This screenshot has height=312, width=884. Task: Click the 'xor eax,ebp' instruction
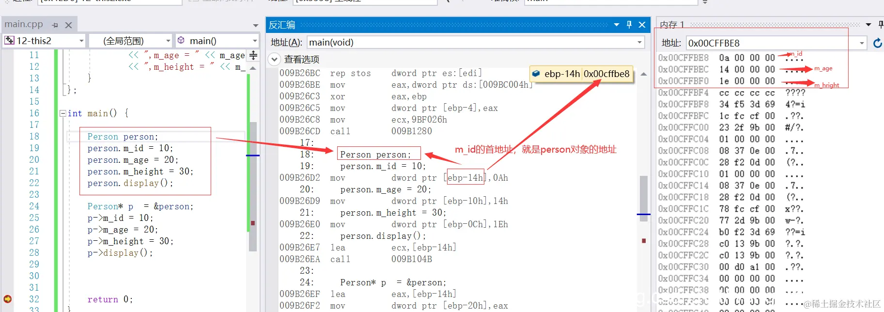click(x=379, y=96)
